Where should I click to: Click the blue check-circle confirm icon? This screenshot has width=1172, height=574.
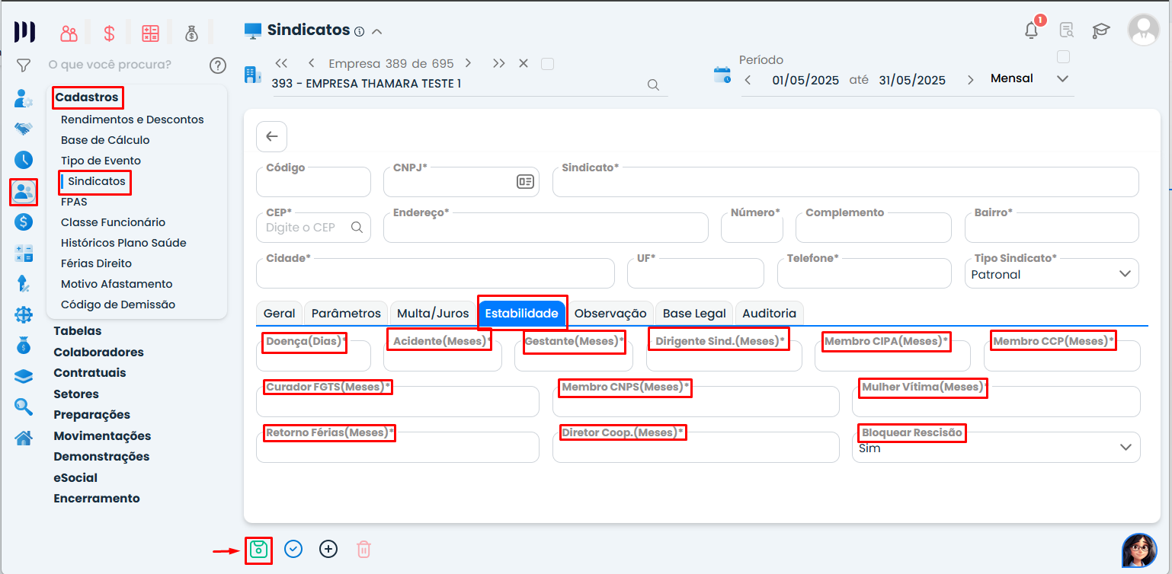[x=293, y=549]
